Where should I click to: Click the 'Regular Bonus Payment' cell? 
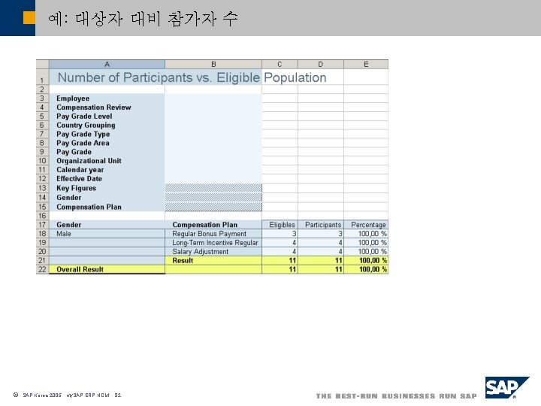point(213,234)
